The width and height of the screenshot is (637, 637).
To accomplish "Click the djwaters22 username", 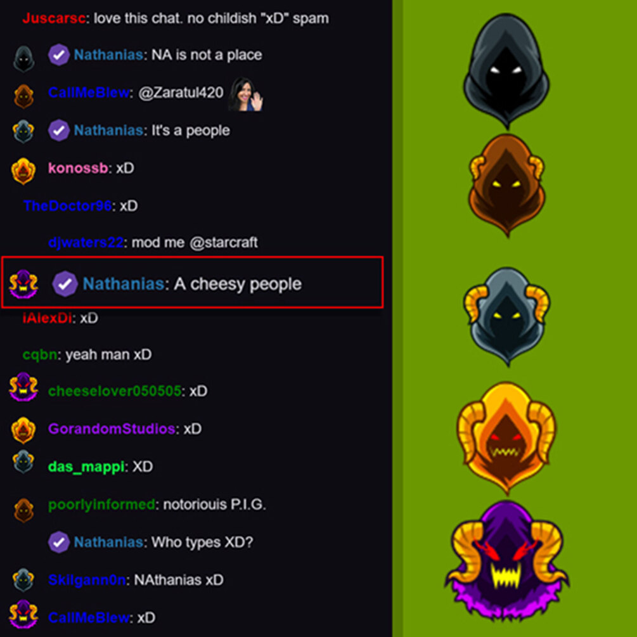I will pyautogui.click(x=86, y=243).
